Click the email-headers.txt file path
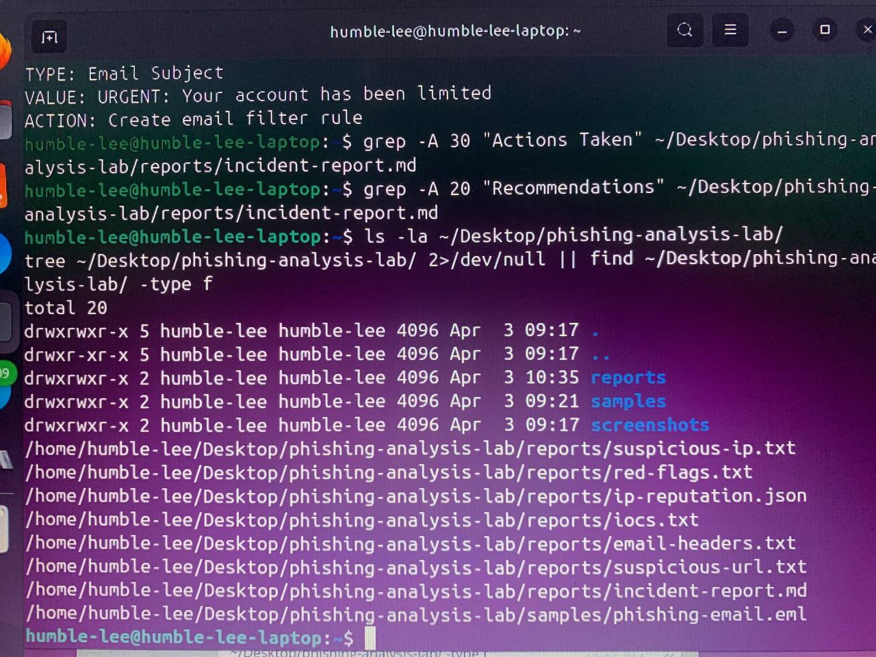Viewport: 876px width, 657px height. point(411,543)
